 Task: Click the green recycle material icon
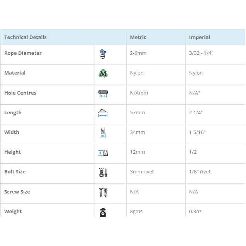[103, 73]
